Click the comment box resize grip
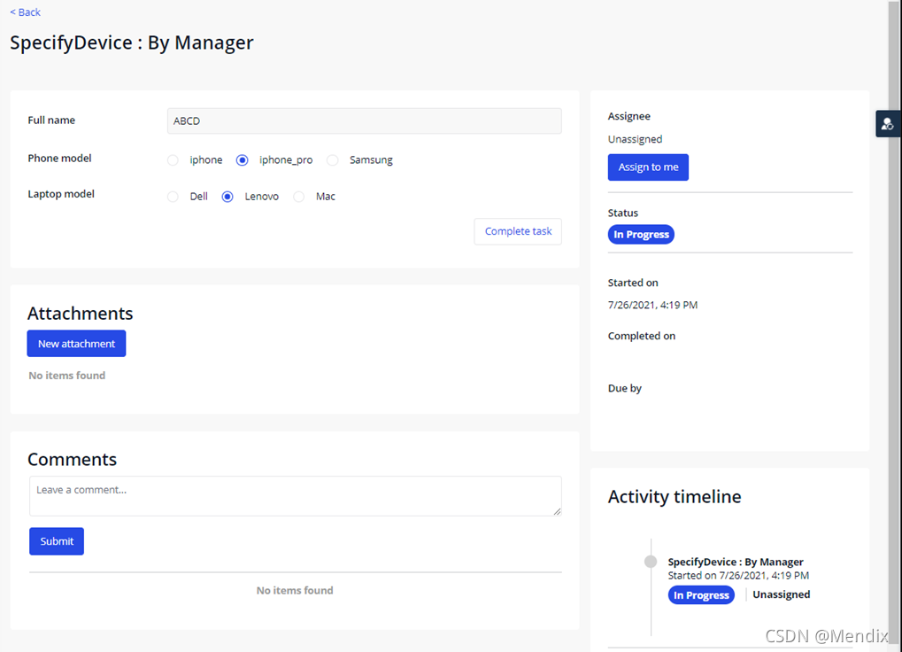Image resolution: width=902 pixels, height=652 pixels. (558, 510)
